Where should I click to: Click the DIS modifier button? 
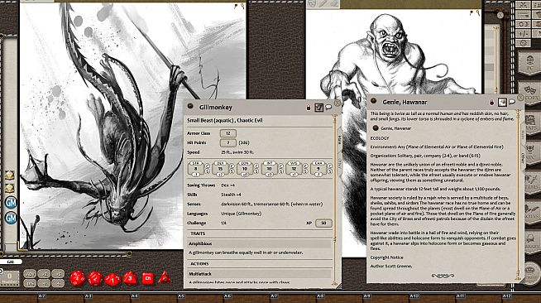pos(30,283)
